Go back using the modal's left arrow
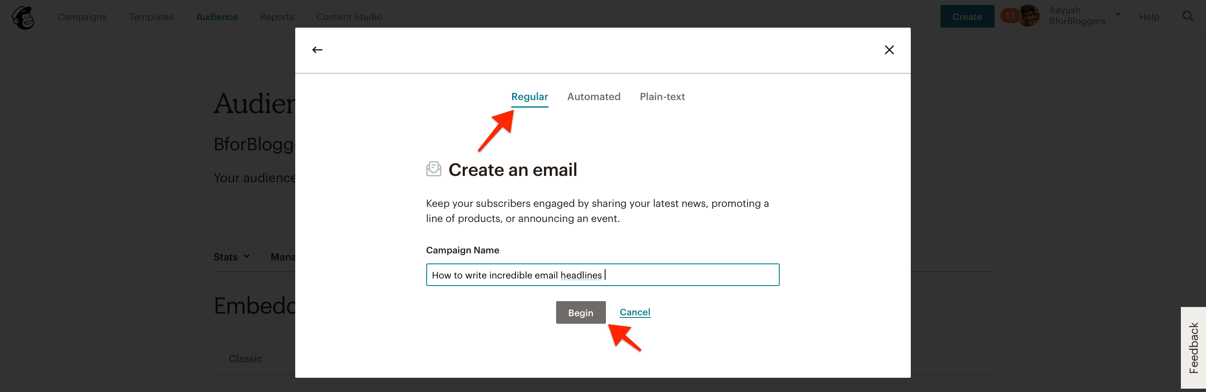The height and width of the screenshot is (392, 1206). (x=317, y=50)
